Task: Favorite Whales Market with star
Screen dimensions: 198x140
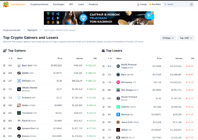Action: [4, 89]
